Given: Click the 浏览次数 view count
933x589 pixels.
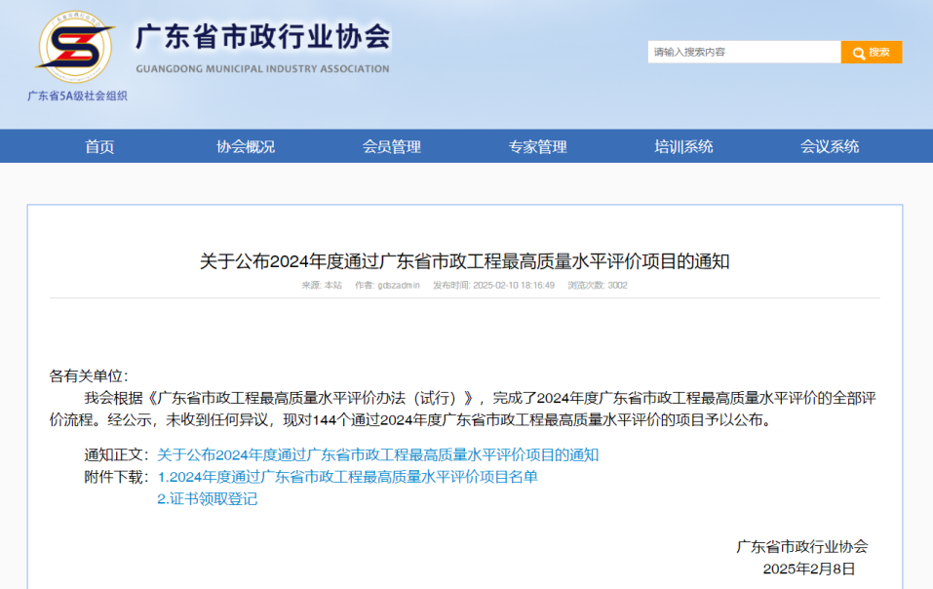Looking at the screenshot, I should coord(597,286).
